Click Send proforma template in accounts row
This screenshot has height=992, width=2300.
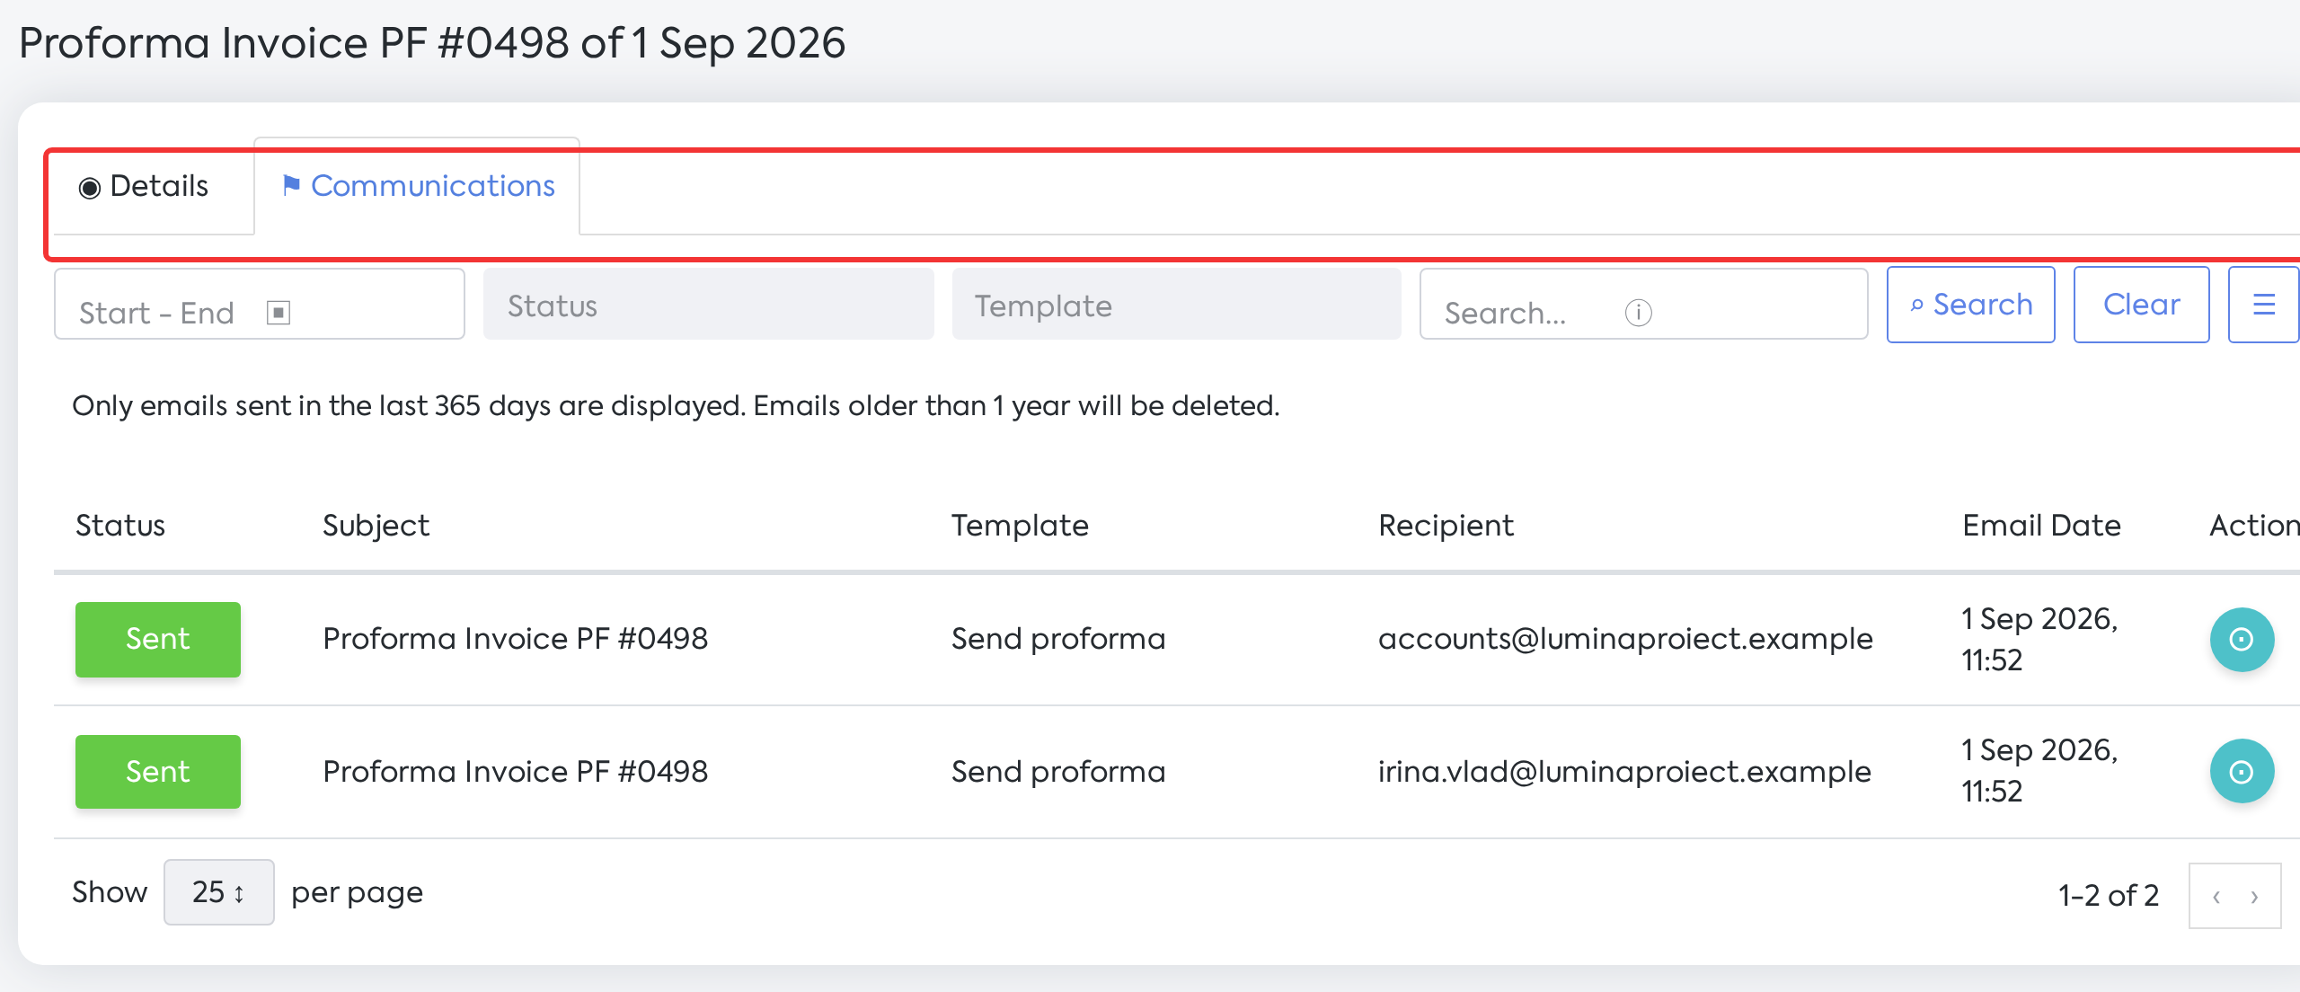click(x=1058, y=639)
